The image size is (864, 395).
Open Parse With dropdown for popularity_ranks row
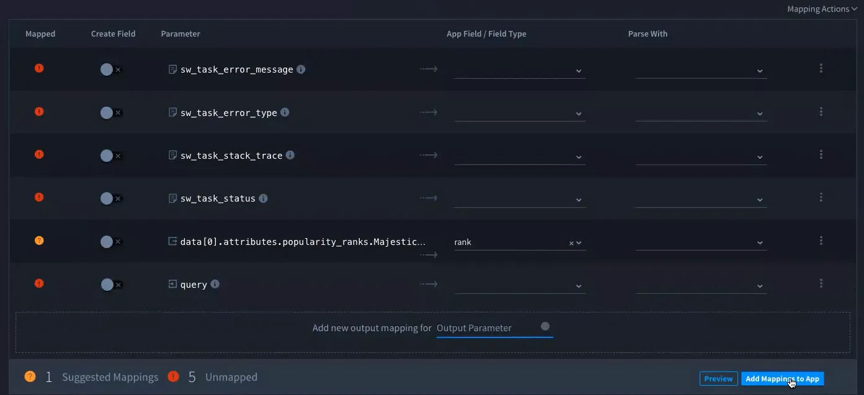(x=701, y=242)
